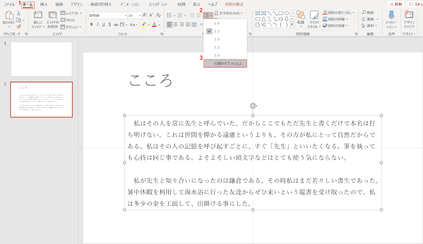
Task: Click the Quick Styles (クイックスタイル) icon
Action: (314, 16)
